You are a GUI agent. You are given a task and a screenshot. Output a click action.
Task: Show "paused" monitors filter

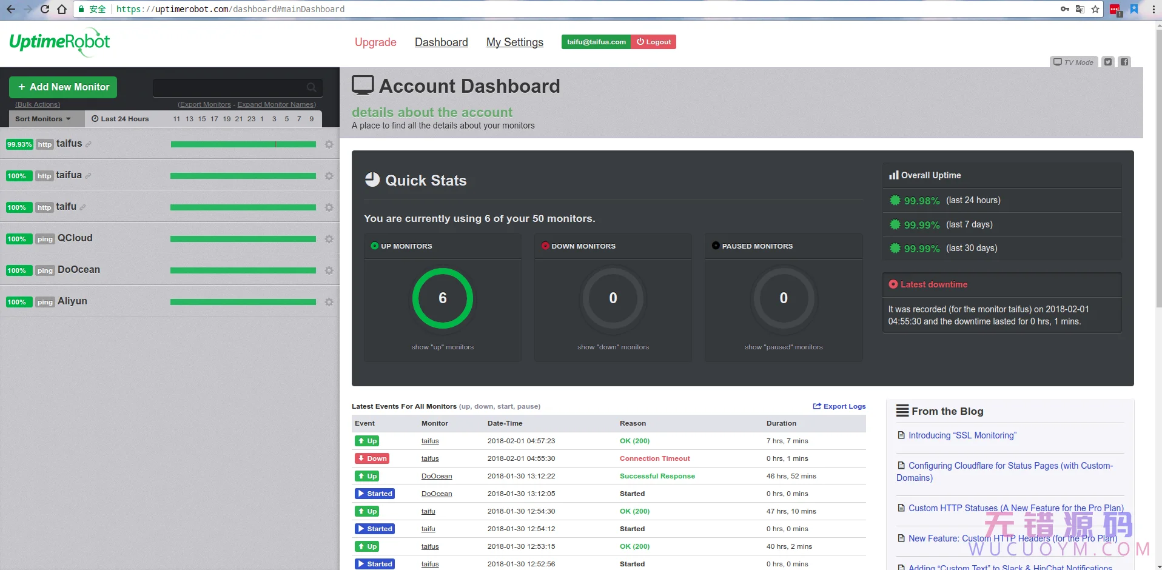784,347
